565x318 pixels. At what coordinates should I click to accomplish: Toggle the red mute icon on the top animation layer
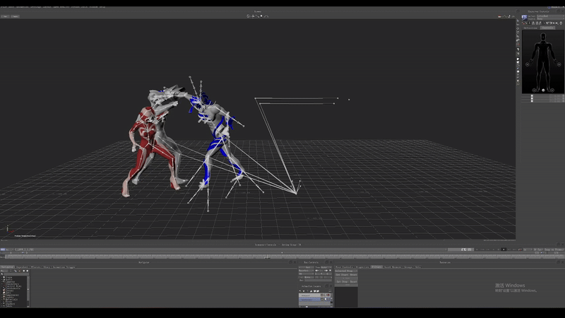click(328, 295)
